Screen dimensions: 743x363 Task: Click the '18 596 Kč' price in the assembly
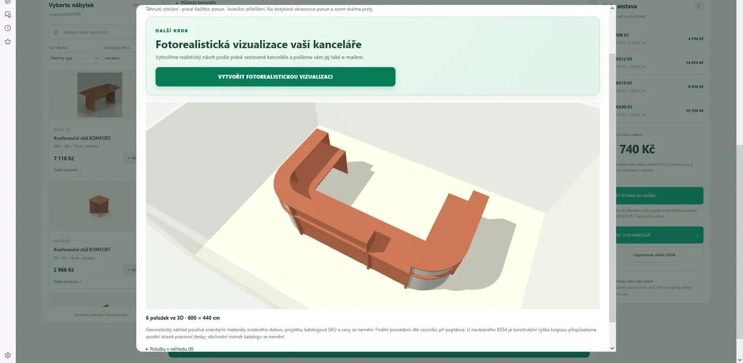[x=694, y=110]
